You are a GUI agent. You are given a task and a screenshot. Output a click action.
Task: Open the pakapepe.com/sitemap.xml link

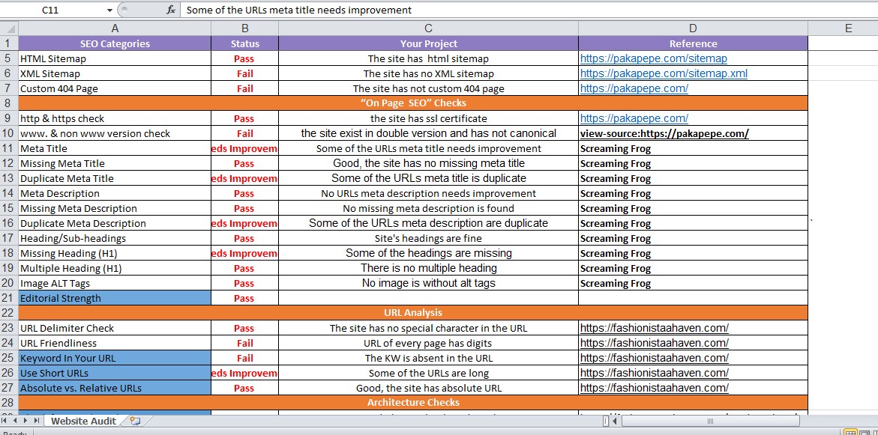[x=664, y=73]
